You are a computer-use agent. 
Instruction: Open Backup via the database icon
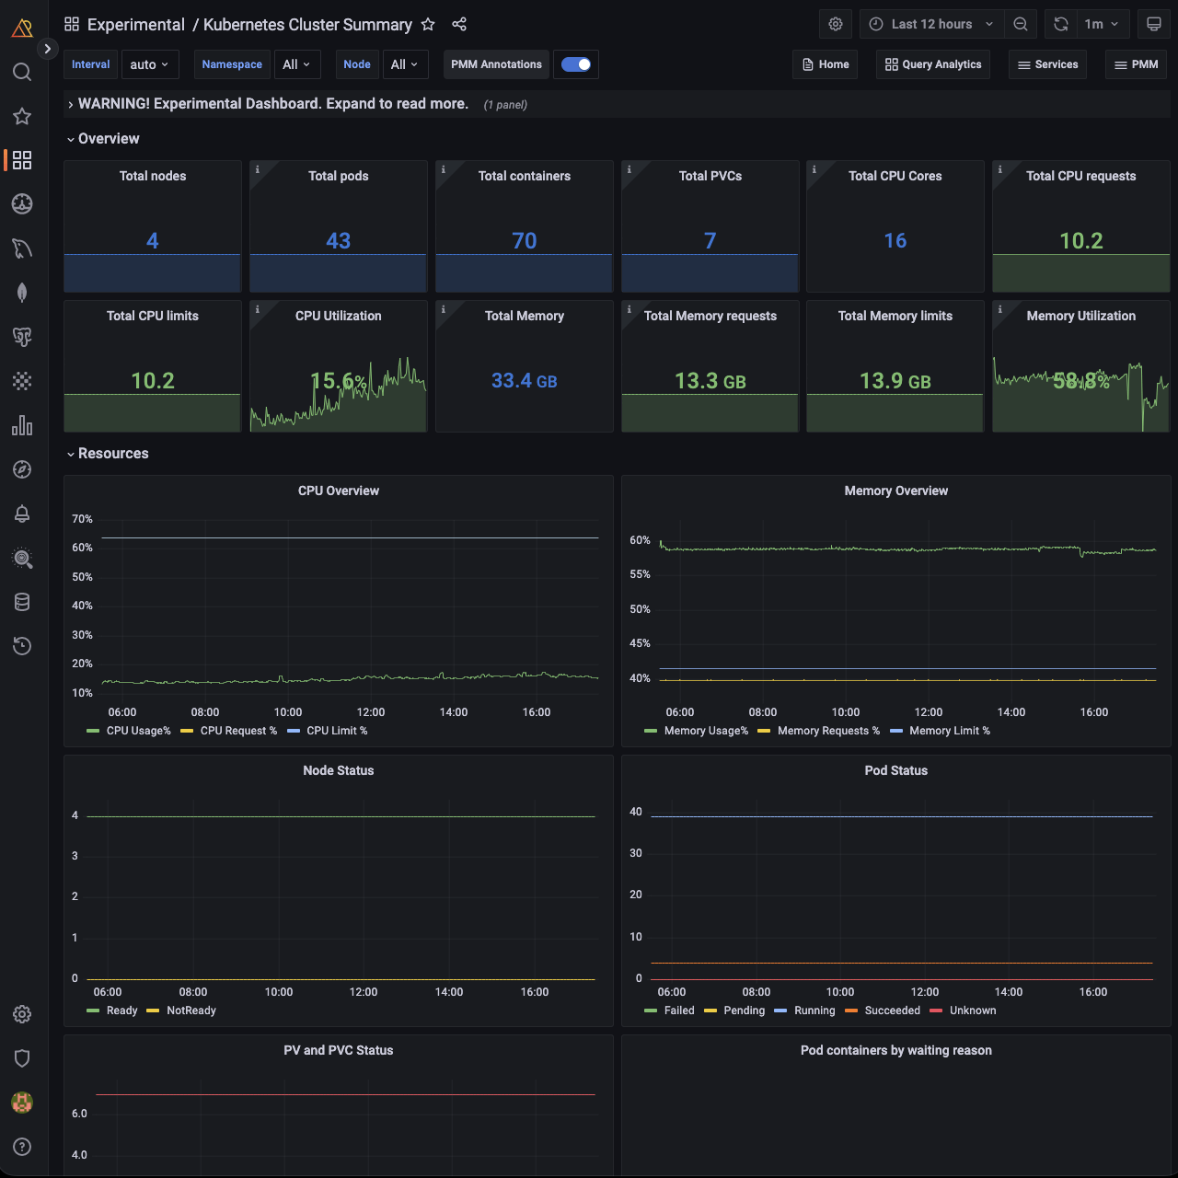pos(22,602)
